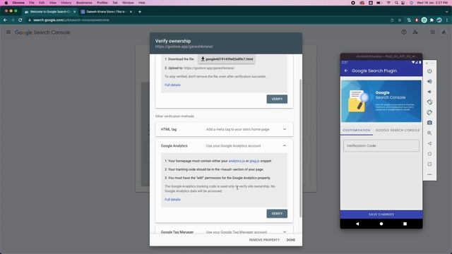Click the Verify ownership dialog scrollbar
Image resolution: width=452 pixels, height=254 pixels.
tap(301, 148)
